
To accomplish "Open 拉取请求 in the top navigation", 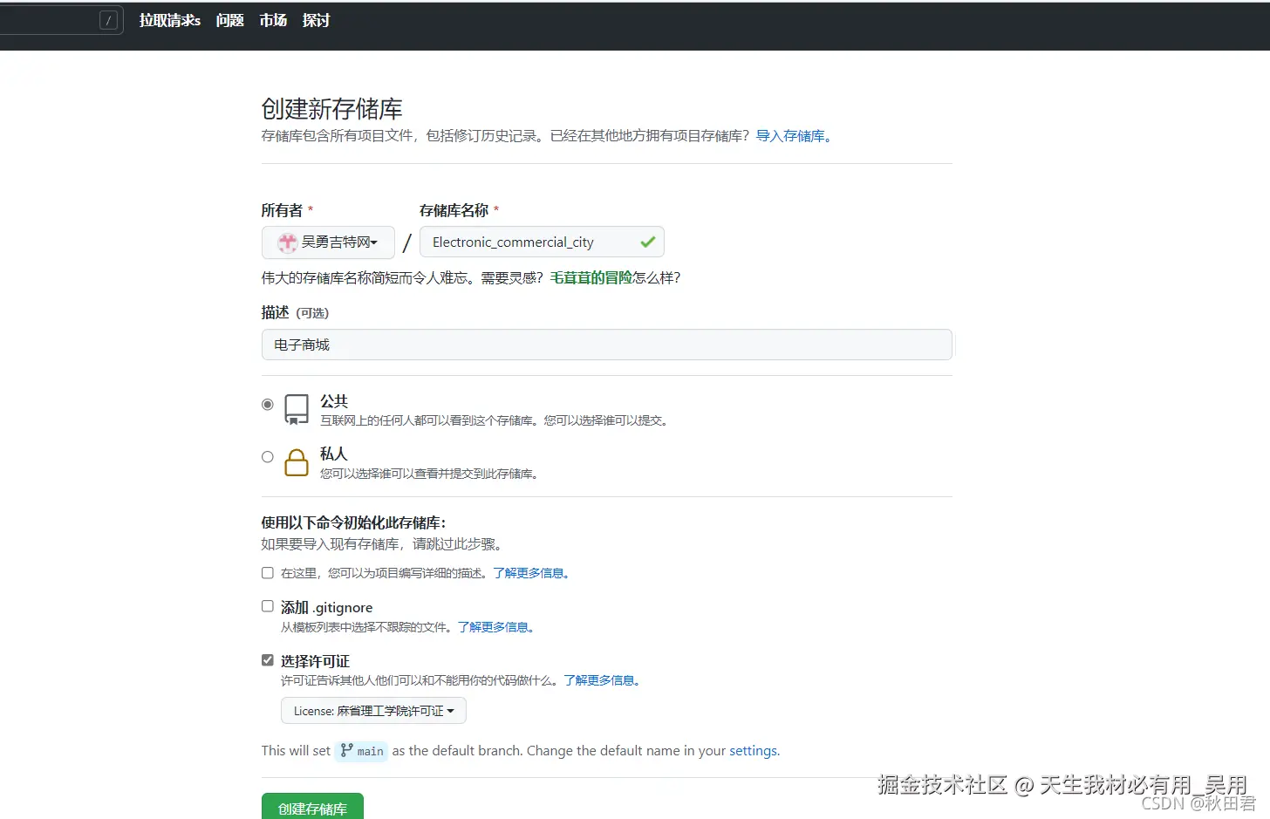I will pos(169,20).
